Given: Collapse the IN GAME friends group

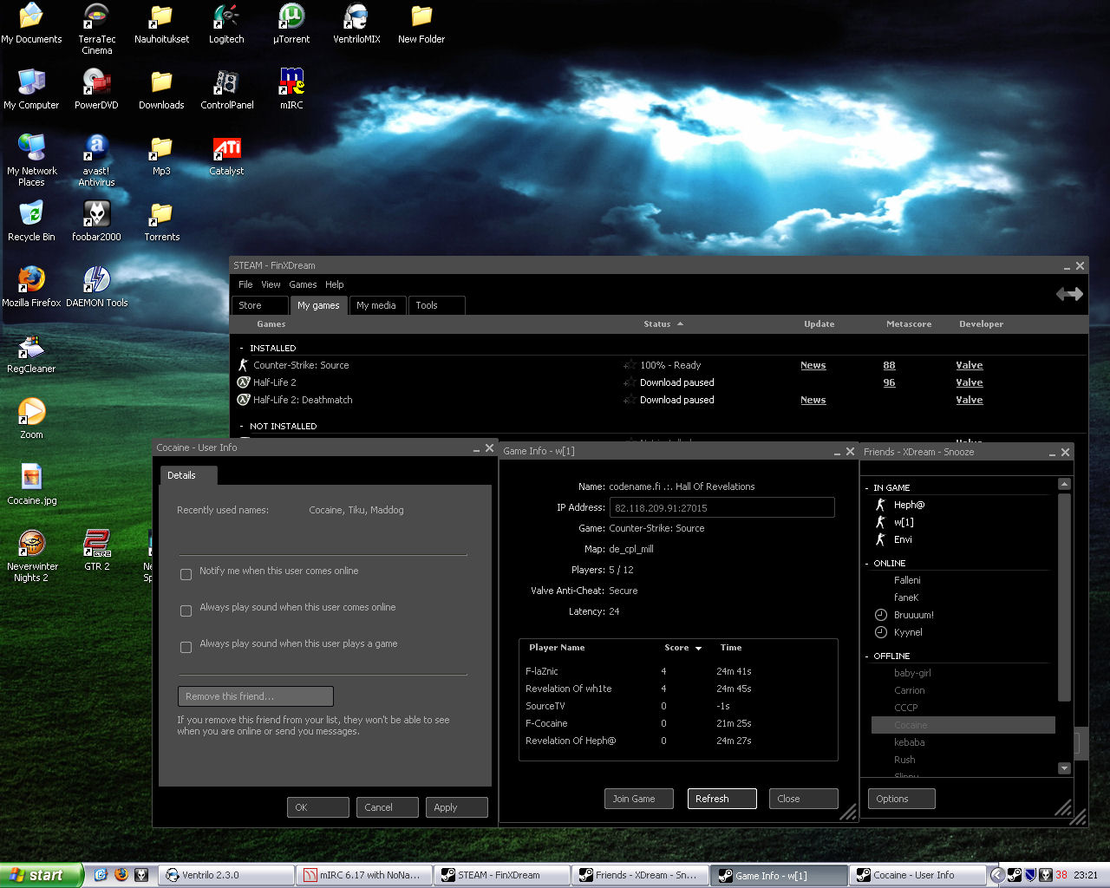Looking at the screenshot, I should pyautogui.click(x=867, y=488).
